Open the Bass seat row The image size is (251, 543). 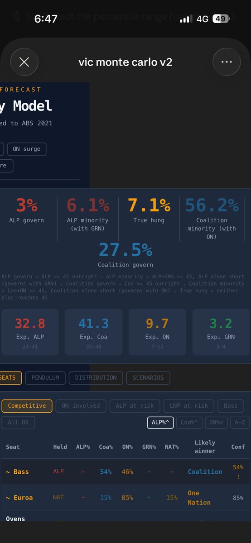pyautogui.click(x=125, y=472)
